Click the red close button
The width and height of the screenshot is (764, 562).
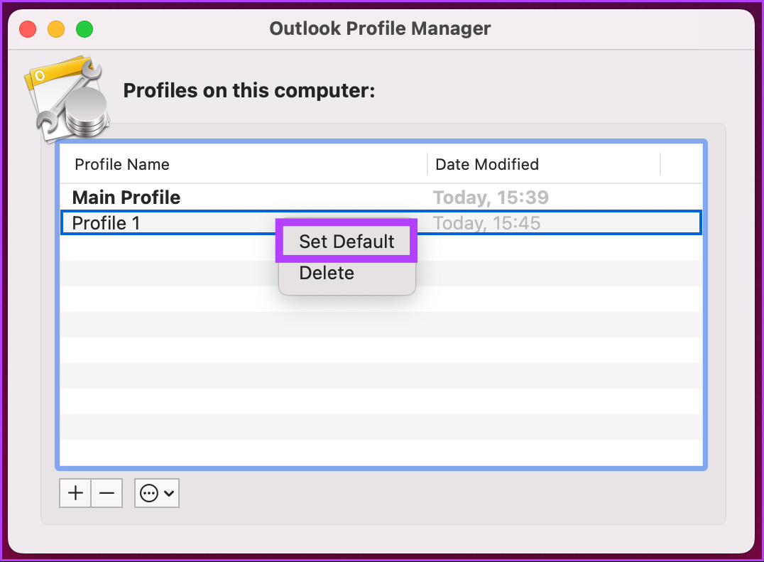coord(27,29)
